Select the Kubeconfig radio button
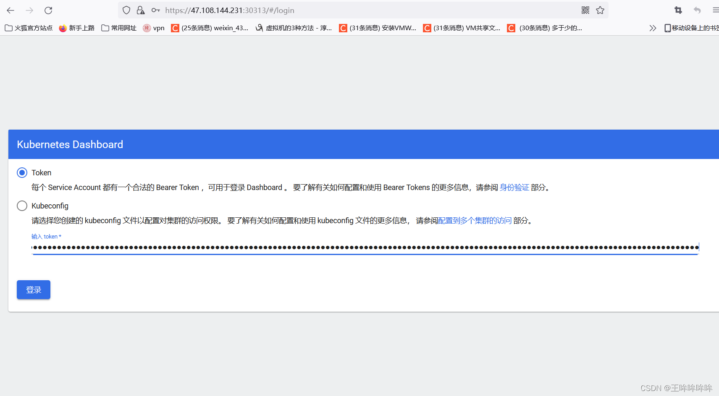Viewport: 719px width, 396px height. [x=22, y=206]
